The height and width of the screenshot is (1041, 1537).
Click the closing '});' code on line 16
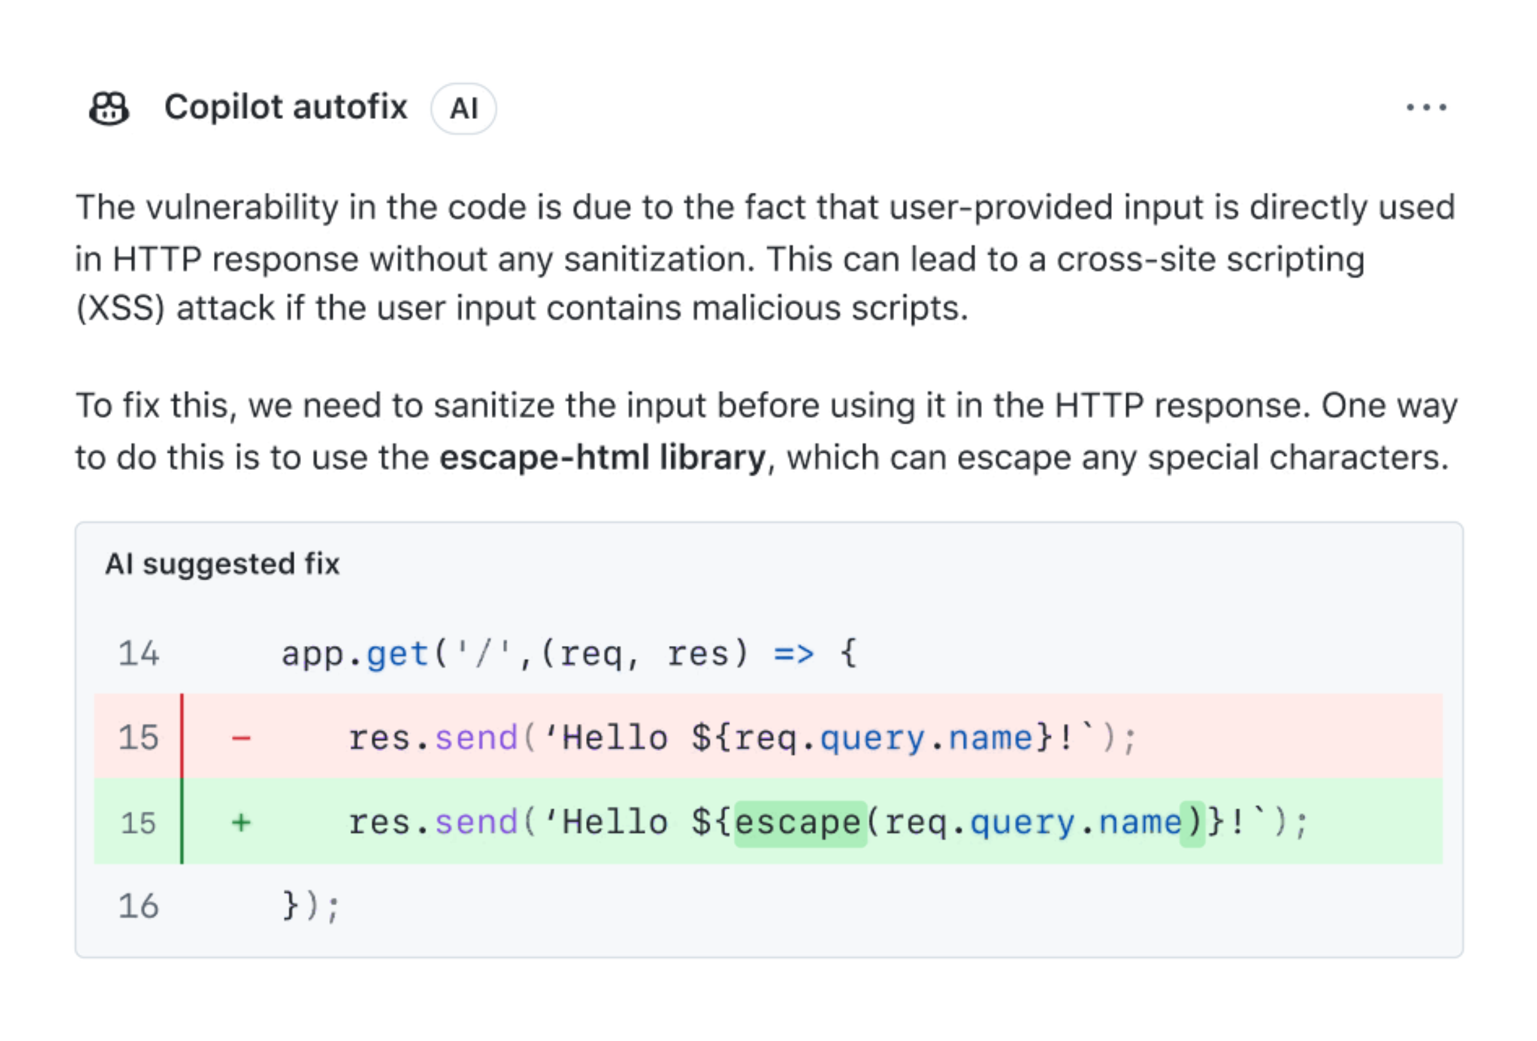point(310,905)
